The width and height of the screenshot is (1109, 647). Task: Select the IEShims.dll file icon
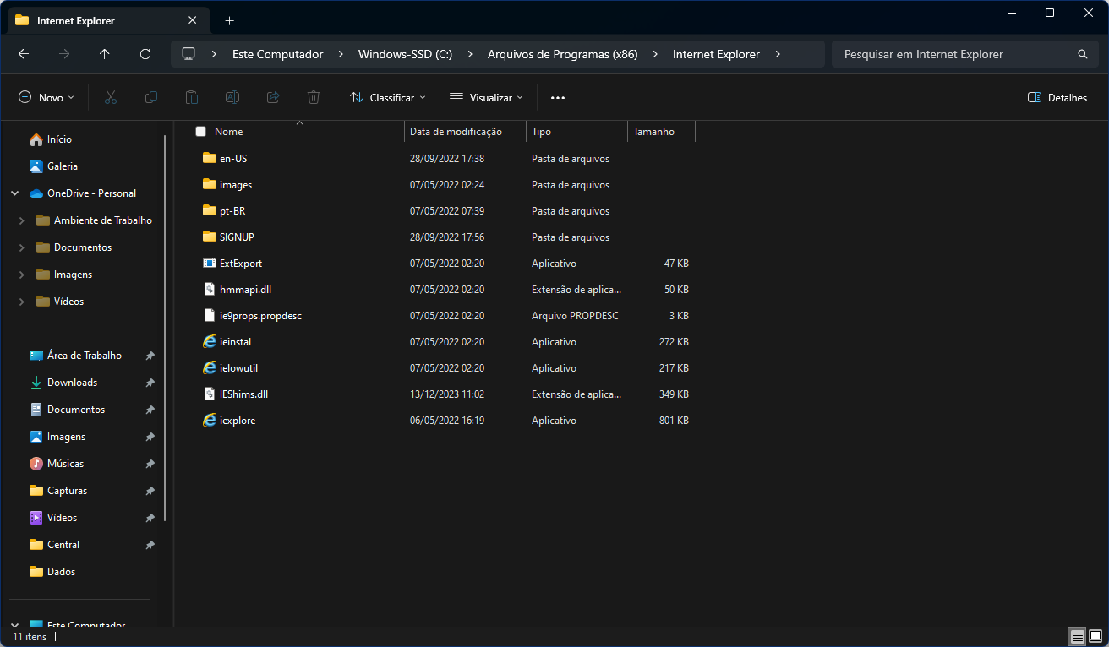(210, 394)
